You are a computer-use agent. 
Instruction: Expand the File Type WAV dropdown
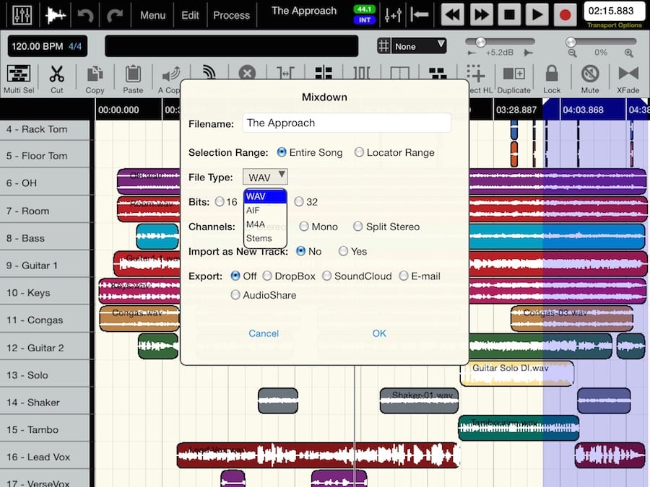click(265, 177)
